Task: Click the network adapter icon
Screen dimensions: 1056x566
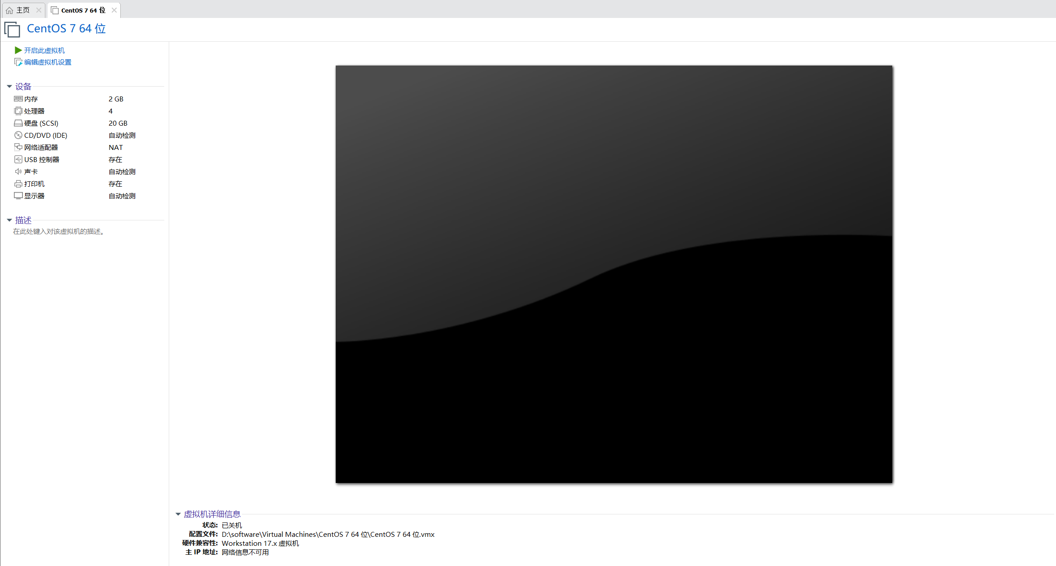Action: point(18,147)
